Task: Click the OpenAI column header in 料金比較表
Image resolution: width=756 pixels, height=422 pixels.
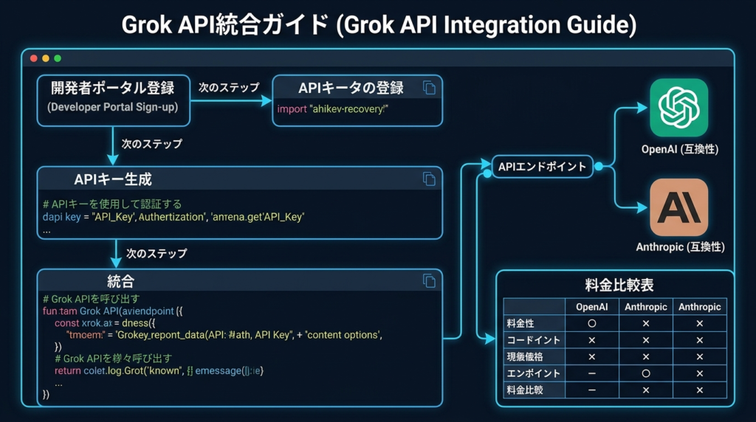Action: [x=591, y=307]
